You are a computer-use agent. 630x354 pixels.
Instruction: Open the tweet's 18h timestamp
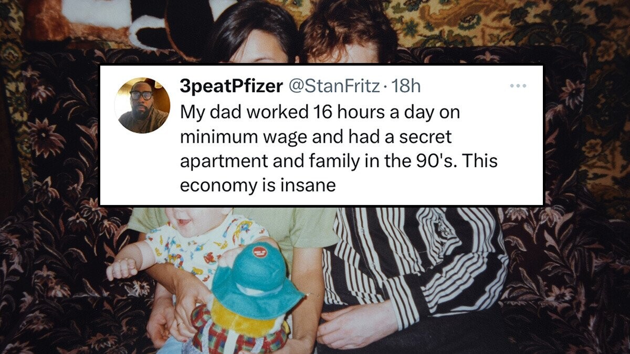click(x=406, y=87)
